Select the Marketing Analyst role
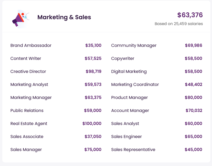212x166 pixels. (29, 85)
